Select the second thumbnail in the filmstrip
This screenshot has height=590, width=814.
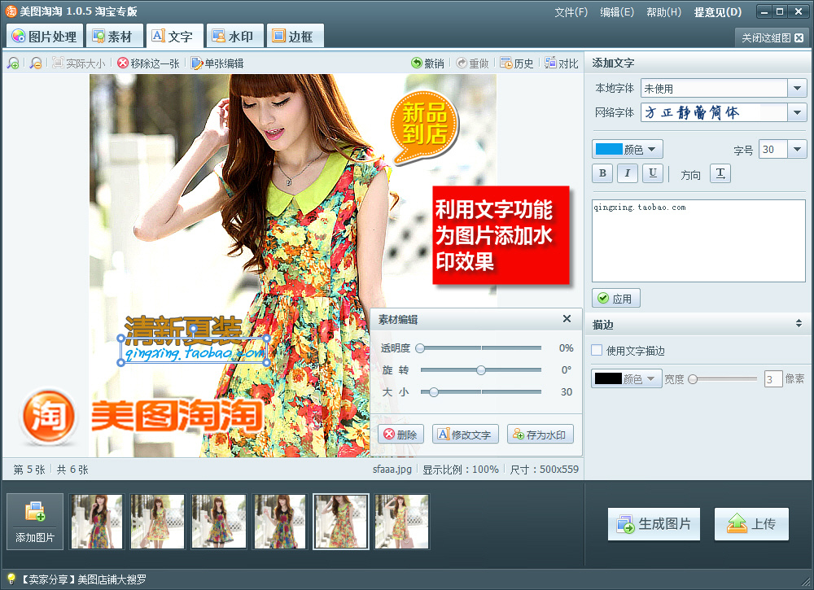[157, 522]
